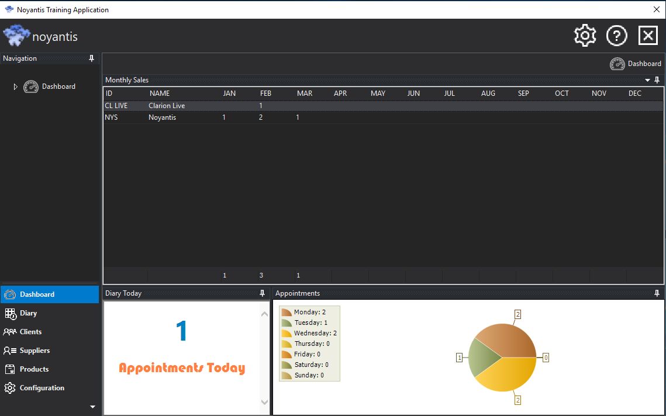Click the Saturday legend color swatch
This screenshot has height=416, width=666.
pos(287,365)
